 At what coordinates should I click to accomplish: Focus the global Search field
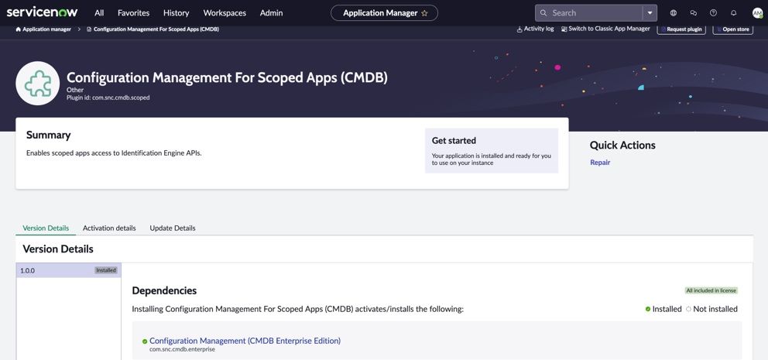tap(595, 13)
